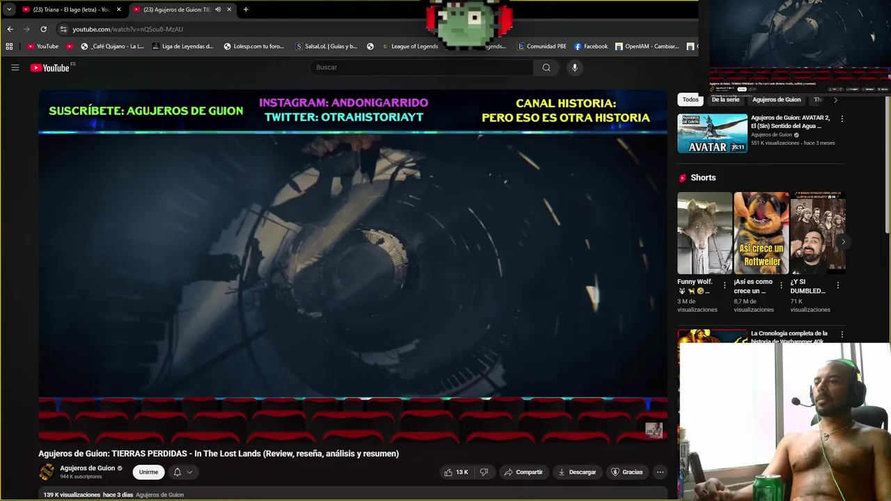Open the Liga de Leyendas bookmark
This screenshot has width=891, height=501.
click(x=182, y=47)
